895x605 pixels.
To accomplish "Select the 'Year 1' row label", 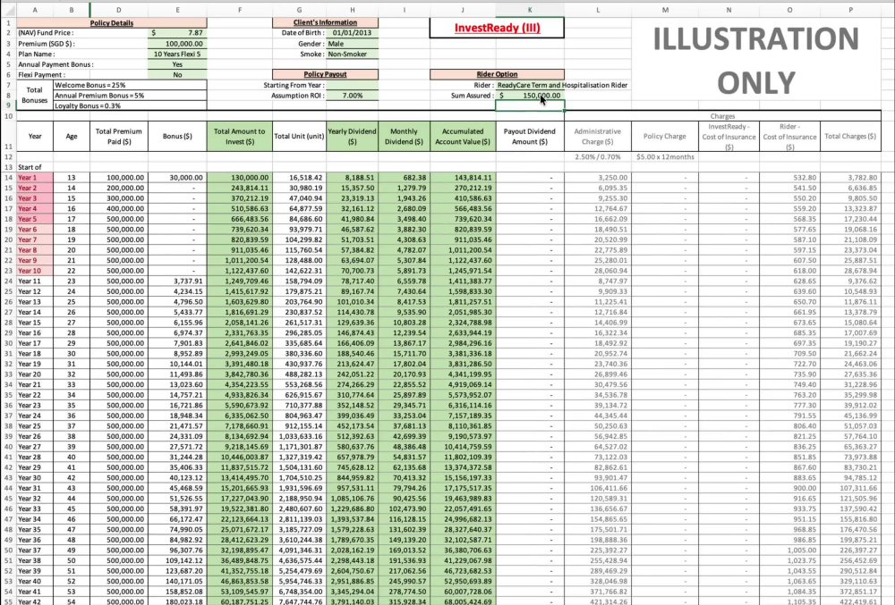I will click(35, 178).
